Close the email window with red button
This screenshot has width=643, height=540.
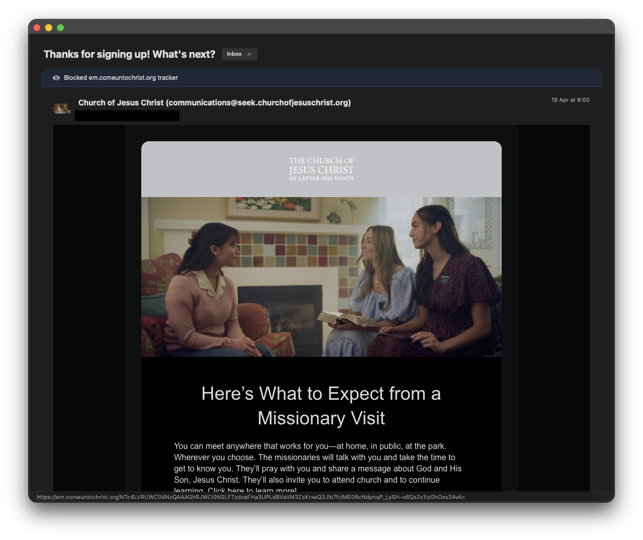37,28
